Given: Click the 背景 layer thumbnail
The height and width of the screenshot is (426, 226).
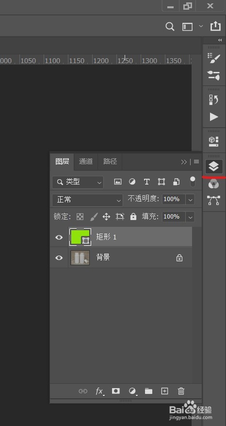Looking at the screenshot, I should 80,257.
